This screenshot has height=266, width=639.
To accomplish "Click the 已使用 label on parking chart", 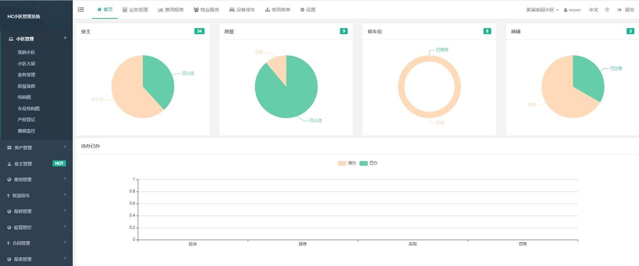I will tap(442, 50).
